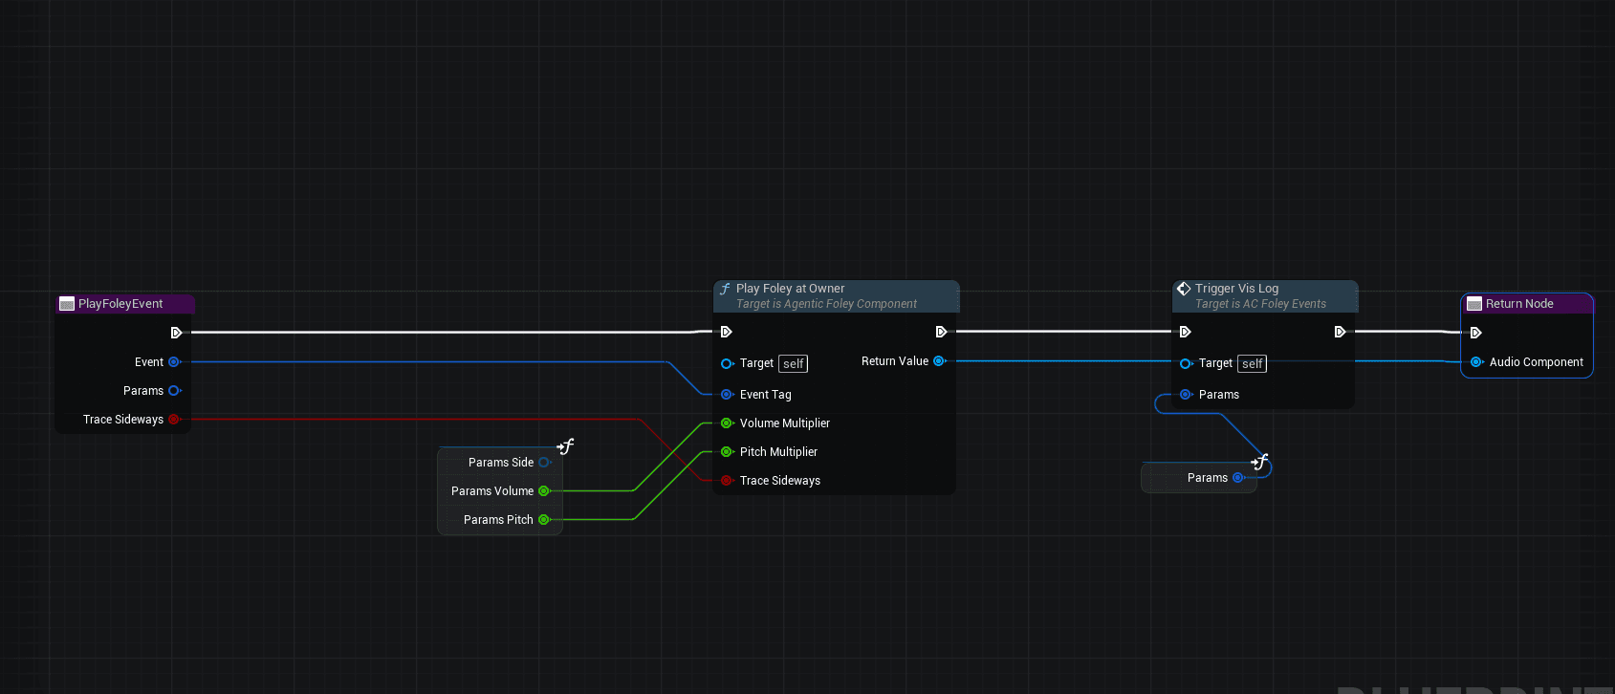Click self field on Trigger Vis Log Target
1615x694 pixels.
(1253, 364)
